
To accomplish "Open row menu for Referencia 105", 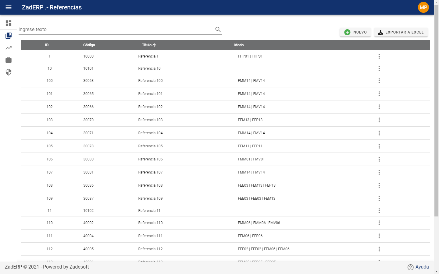I will click(x=379, y=146).
